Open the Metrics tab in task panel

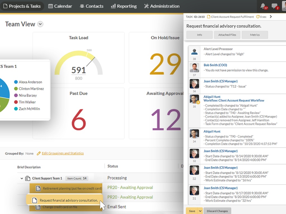[255, 35]
